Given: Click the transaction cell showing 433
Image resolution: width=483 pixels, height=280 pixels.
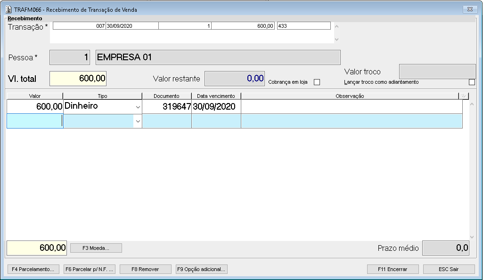Looking at the screenshot, I should pyautogui.click(x=304, y=26).
